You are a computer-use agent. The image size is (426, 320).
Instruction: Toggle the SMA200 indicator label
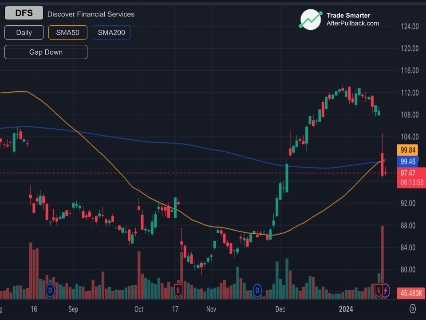tap(111, 32)
